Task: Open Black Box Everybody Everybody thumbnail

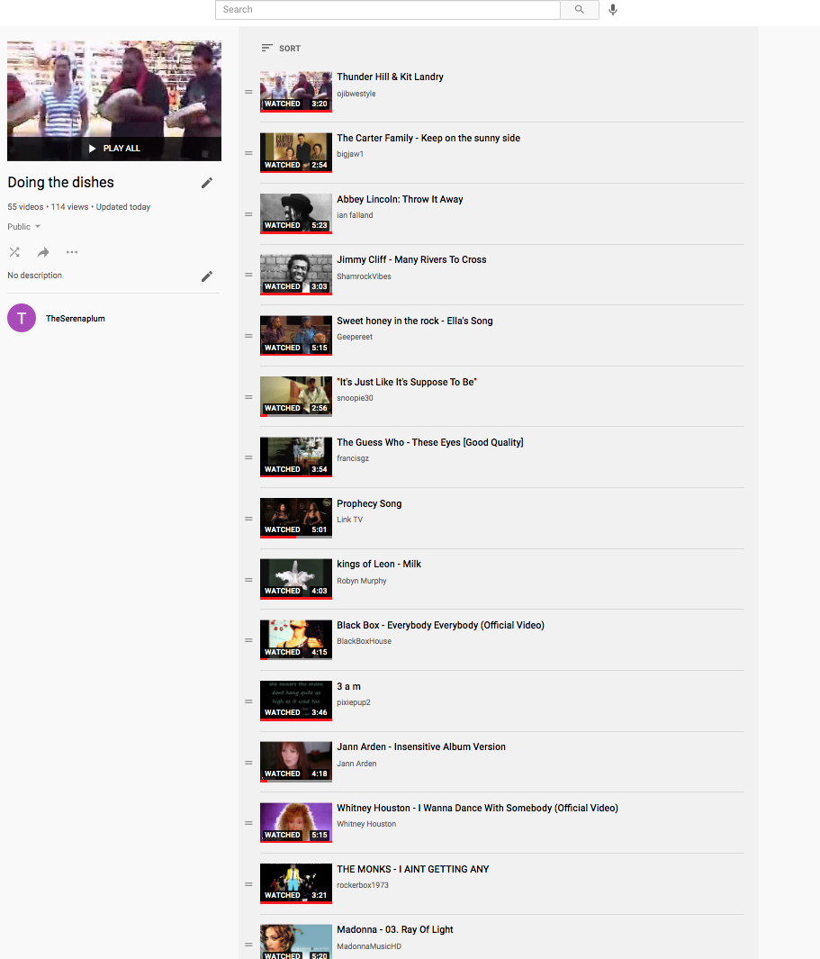Action: click(x=296, y=640)
